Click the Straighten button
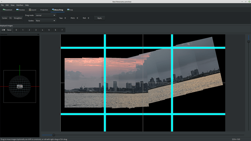Viewport: 251px width, 141px height. pyautogui.click(x=18, y=18)
